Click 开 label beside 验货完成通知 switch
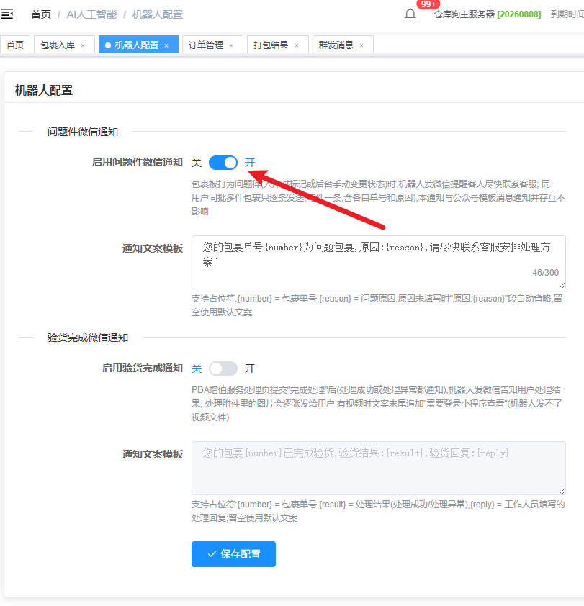Screen dimensions: 584x606 tap(250, 368)
